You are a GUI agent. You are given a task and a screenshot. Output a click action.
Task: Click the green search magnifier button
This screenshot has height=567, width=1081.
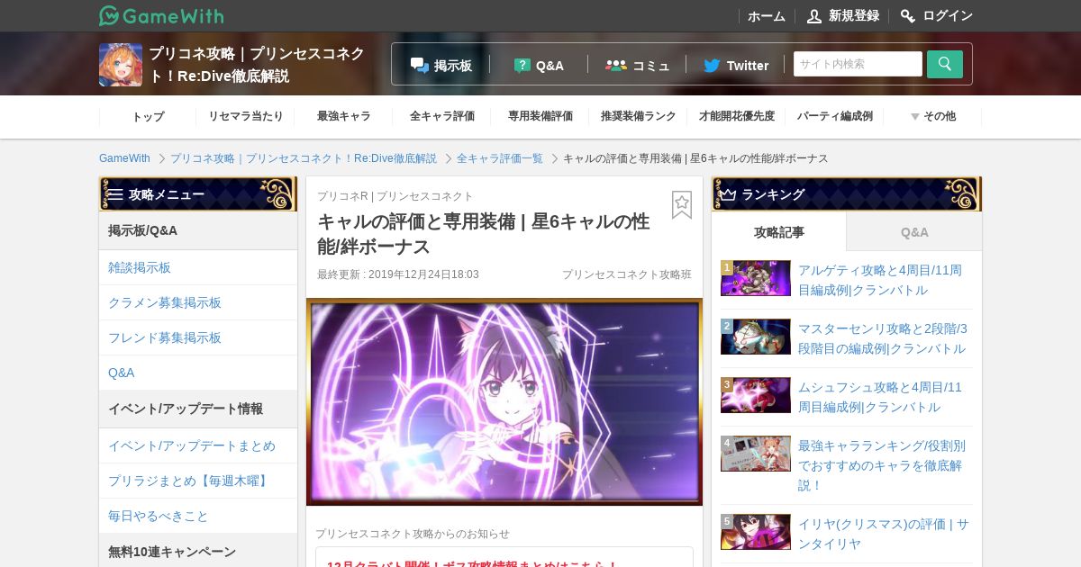945,64
